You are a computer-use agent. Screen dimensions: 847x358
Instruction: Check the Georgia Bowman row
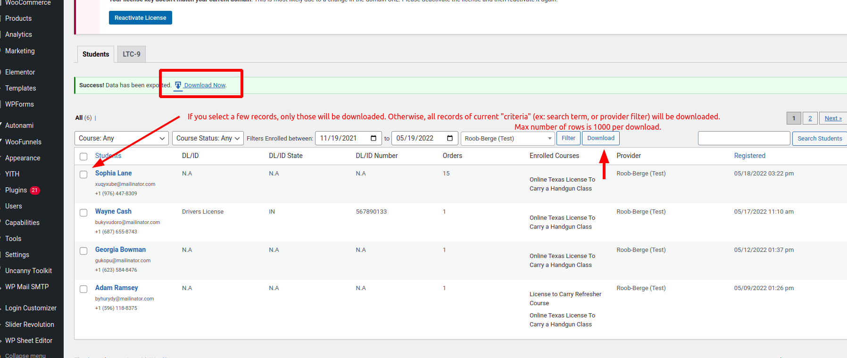83,251
